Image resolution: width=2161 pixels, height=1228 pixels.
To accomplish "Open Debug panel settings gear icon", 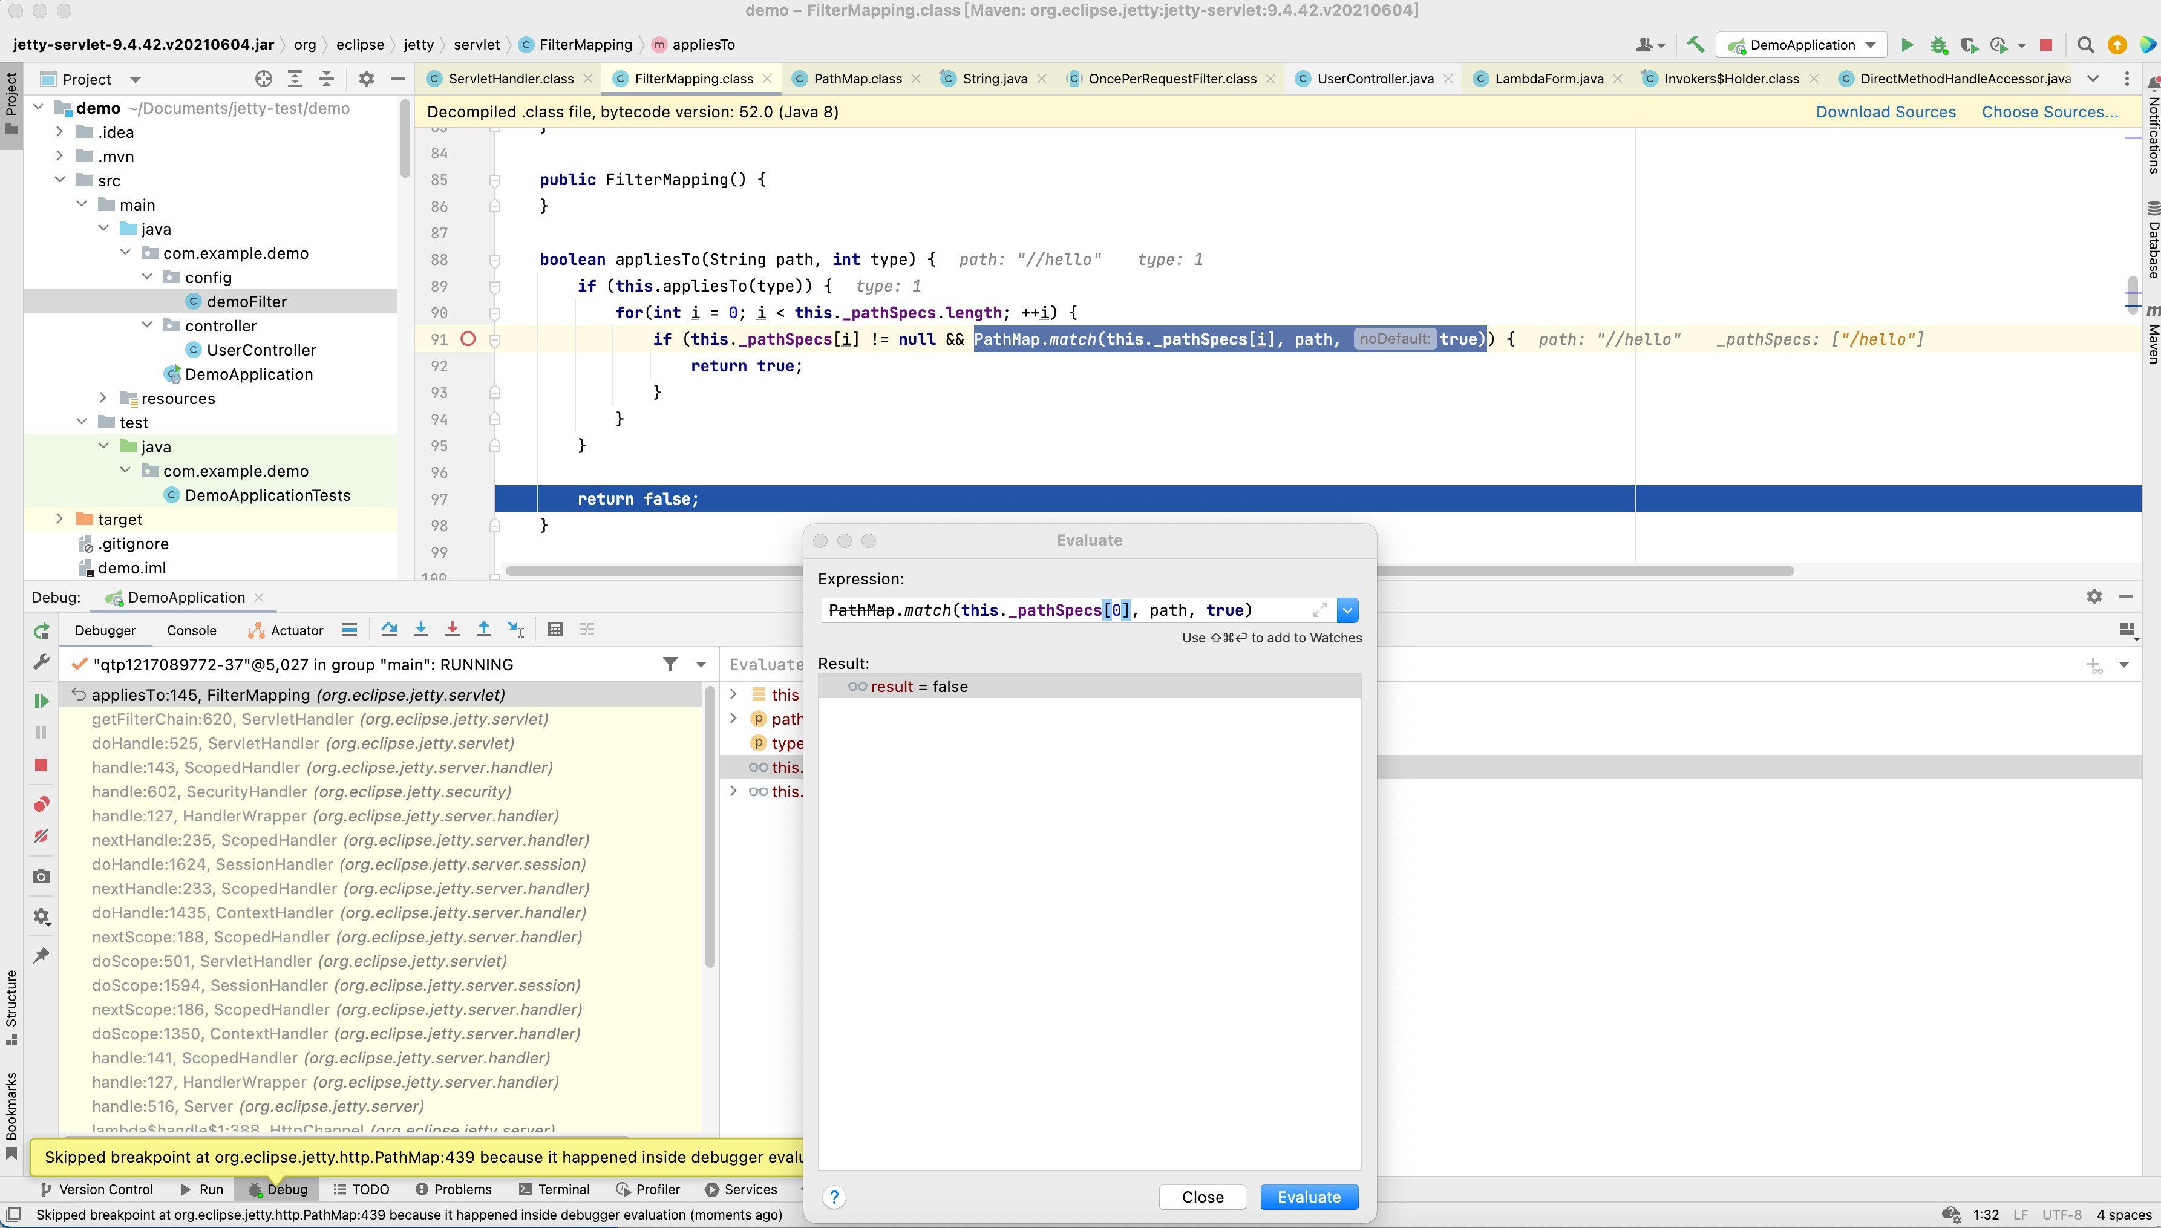I will [2093, 596].
